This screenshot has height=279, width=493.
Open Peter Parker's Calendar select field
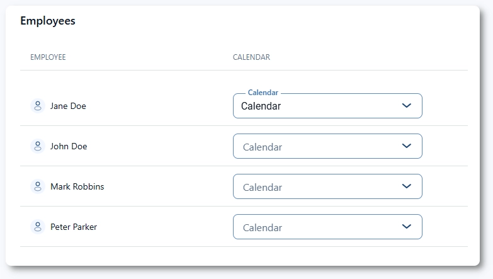point(315,227)
